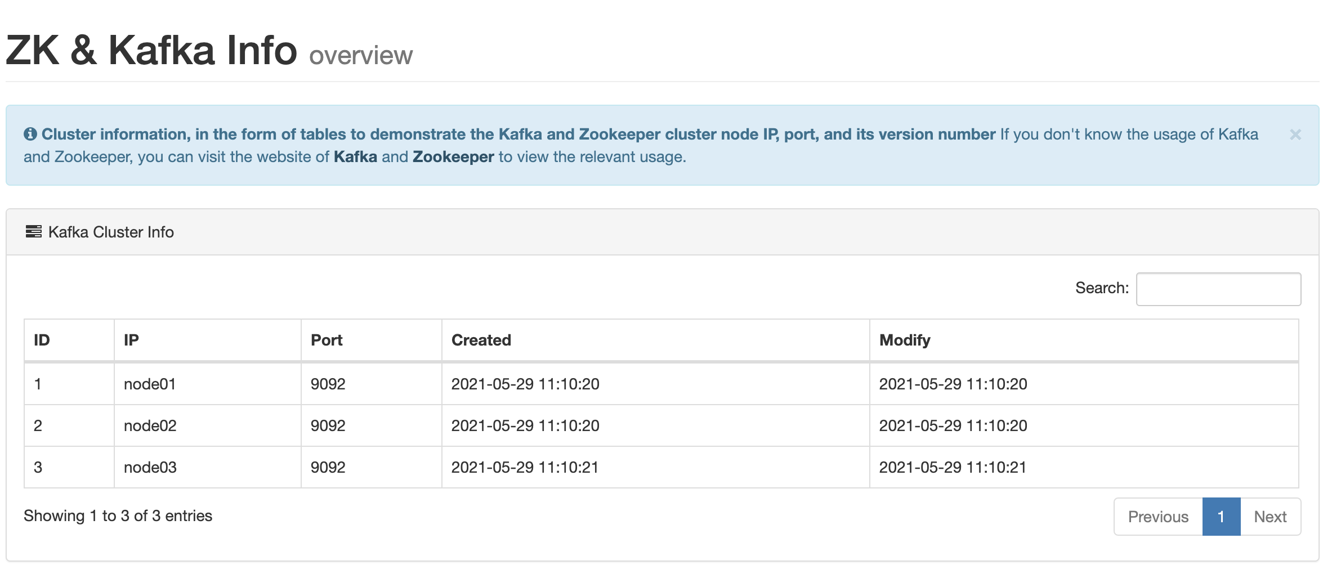This screenshot has height=565, width=1323.
Task: Click the Kafka Cluster Info panel heading
Action: tap(111, 232)
